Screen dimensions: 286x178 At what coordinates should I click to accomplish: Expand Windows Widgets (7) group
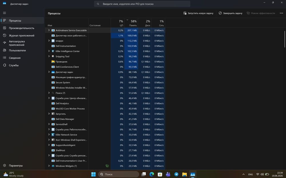click(49, 166)
